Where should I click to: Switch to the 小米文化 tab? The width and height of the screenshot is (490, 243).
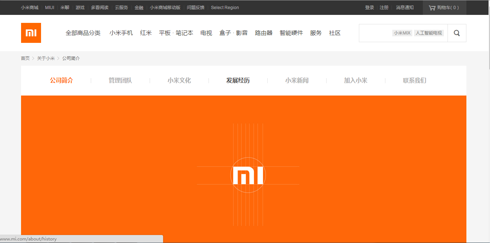coord(179,81)
